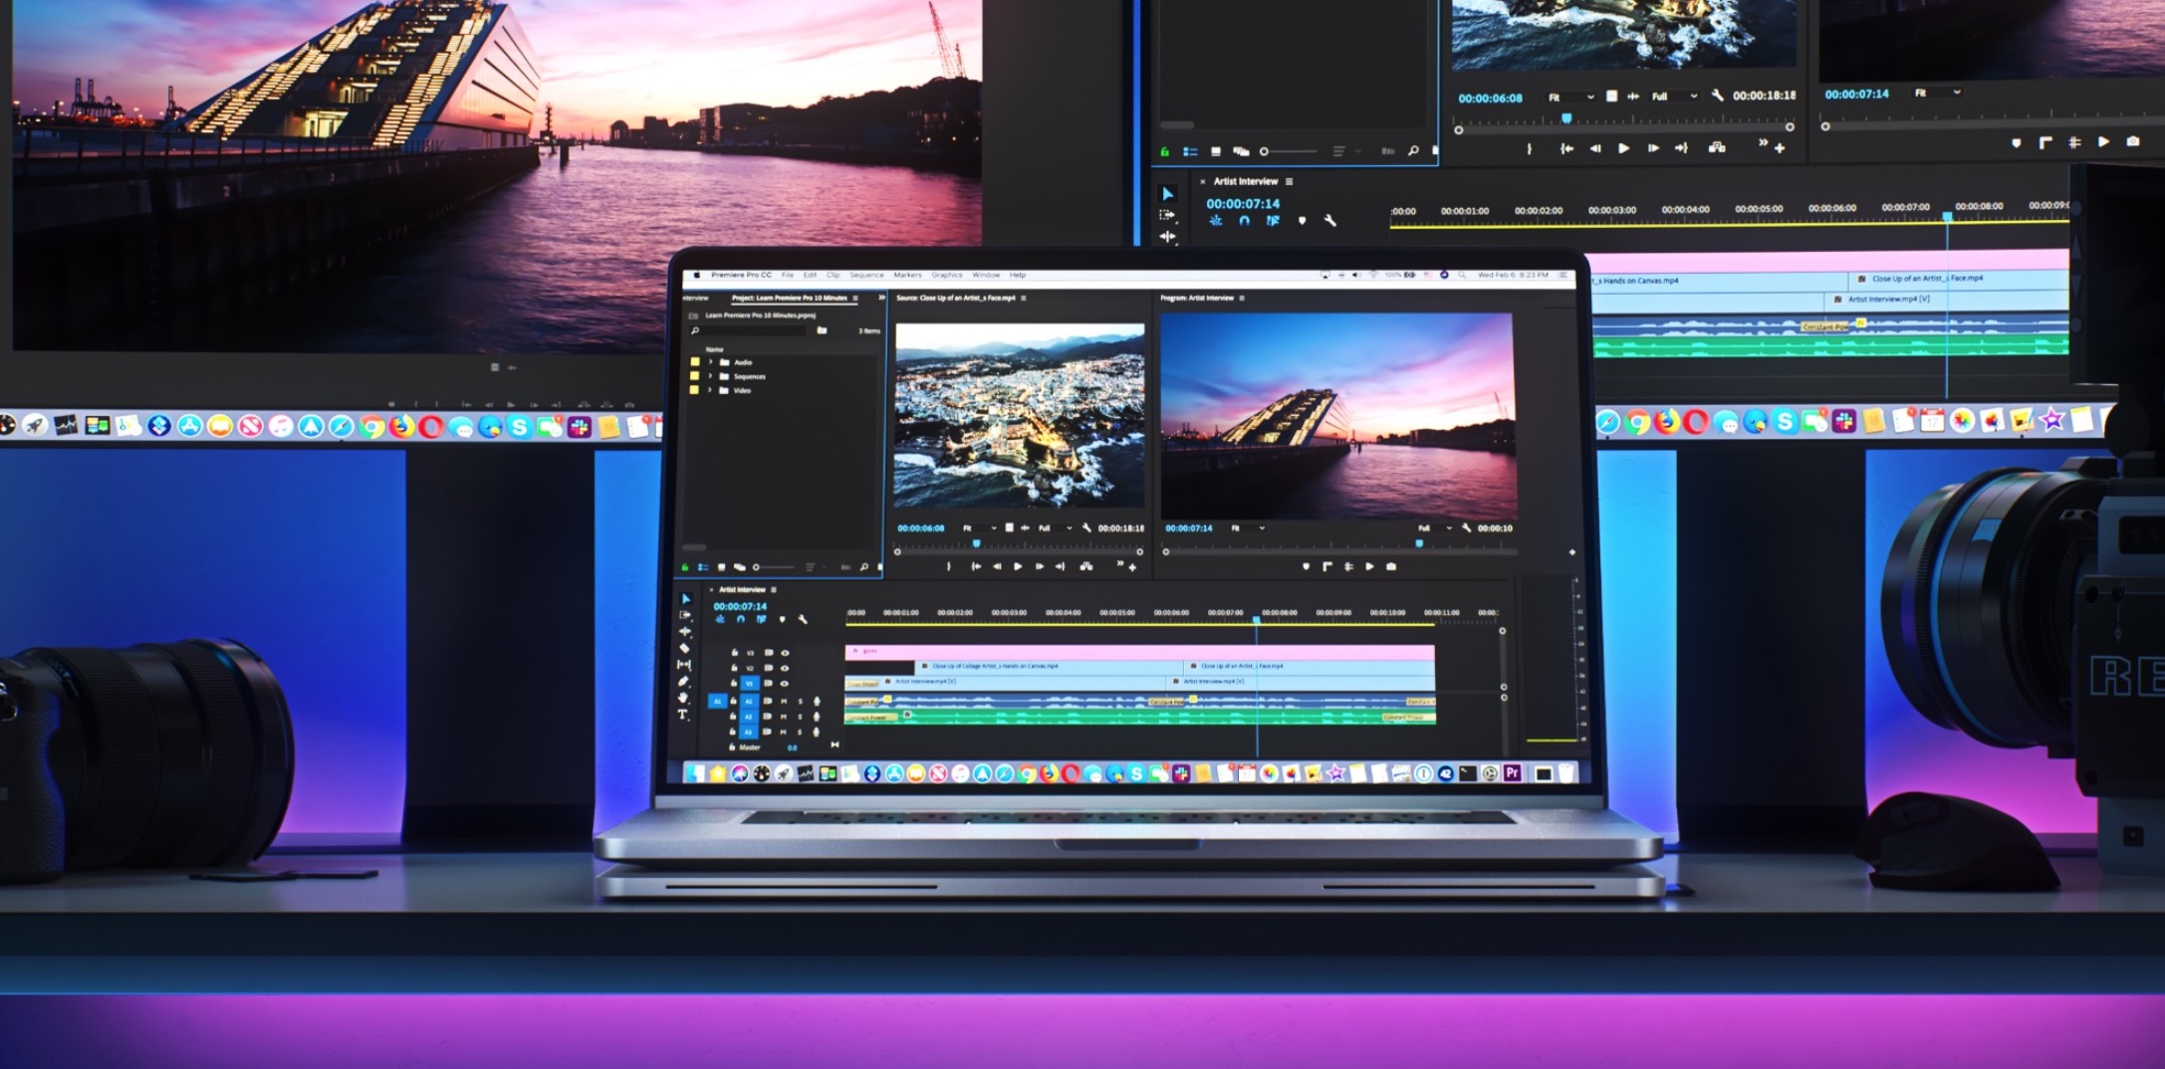Toggle V1 track targeting on laptop timeline
2165x1069 pixels.
point(750,684)
